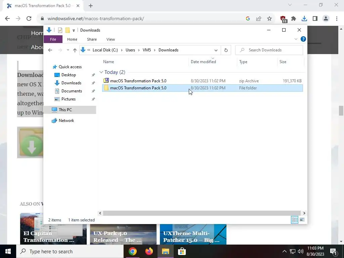
Task: Open Microsoft Store from the taskbar
Action: pos(182,251)
